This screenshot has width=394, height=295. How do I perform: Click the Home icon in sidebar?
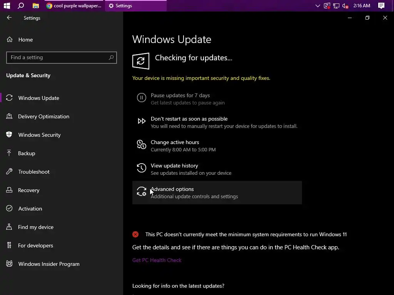pyautogui.click(x=10, y=40)
